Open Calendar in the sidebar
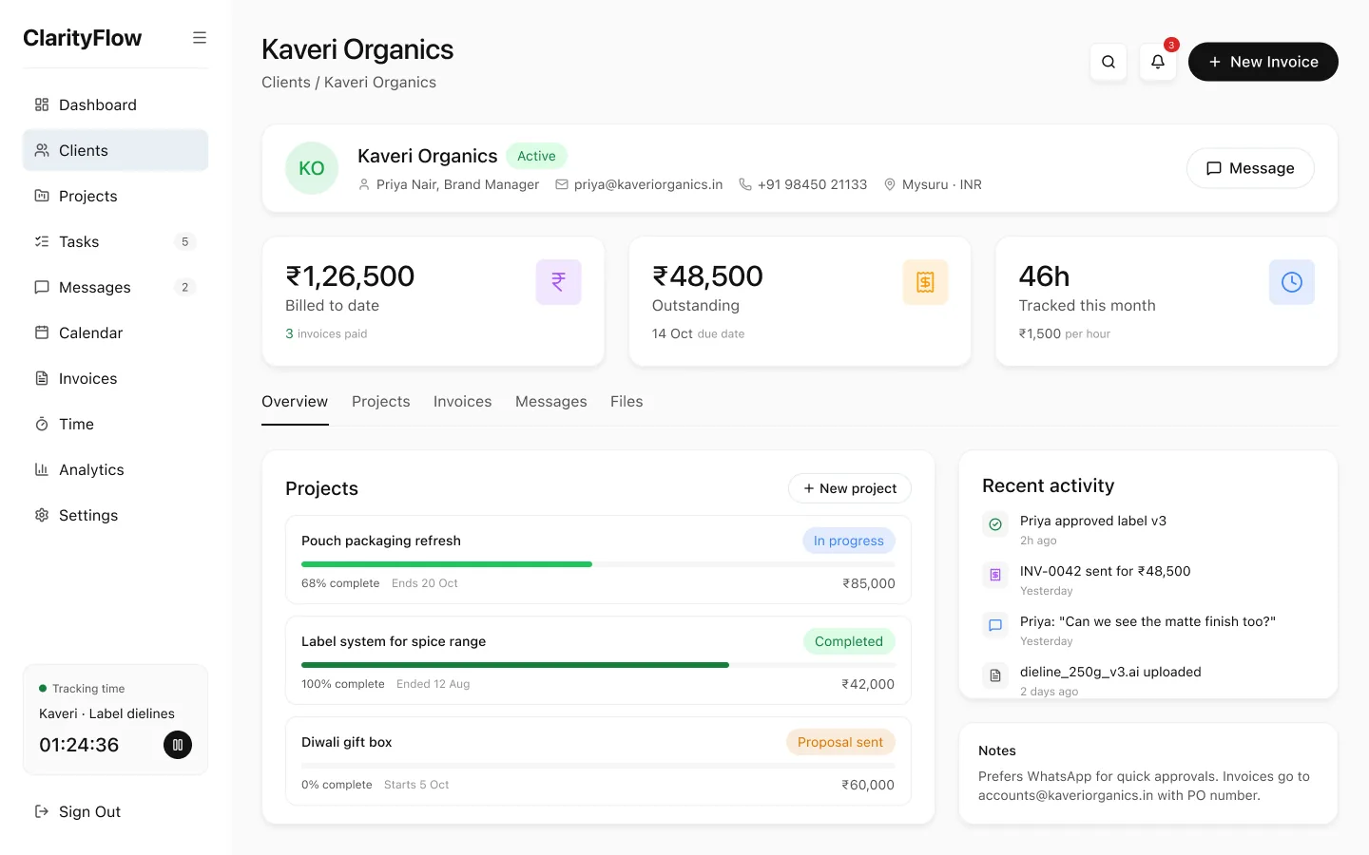1369x855 pixels. pos(115,332)
